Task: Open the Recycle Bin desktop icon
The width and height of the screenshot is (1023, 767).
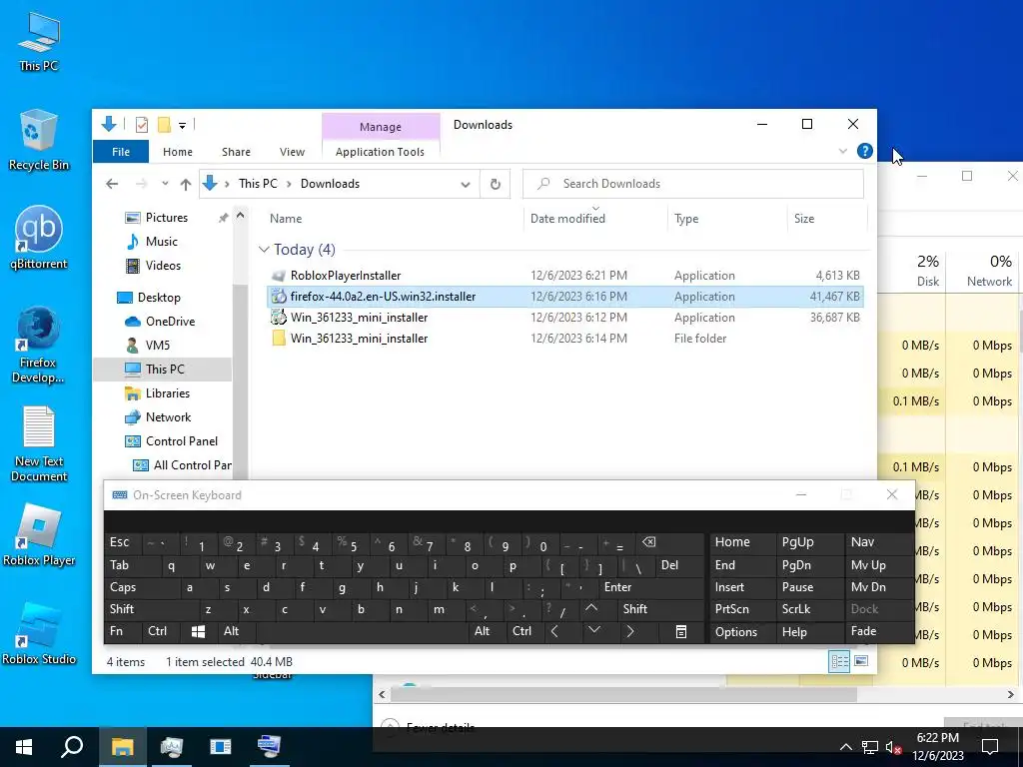Action: click(x=39, y=140)
